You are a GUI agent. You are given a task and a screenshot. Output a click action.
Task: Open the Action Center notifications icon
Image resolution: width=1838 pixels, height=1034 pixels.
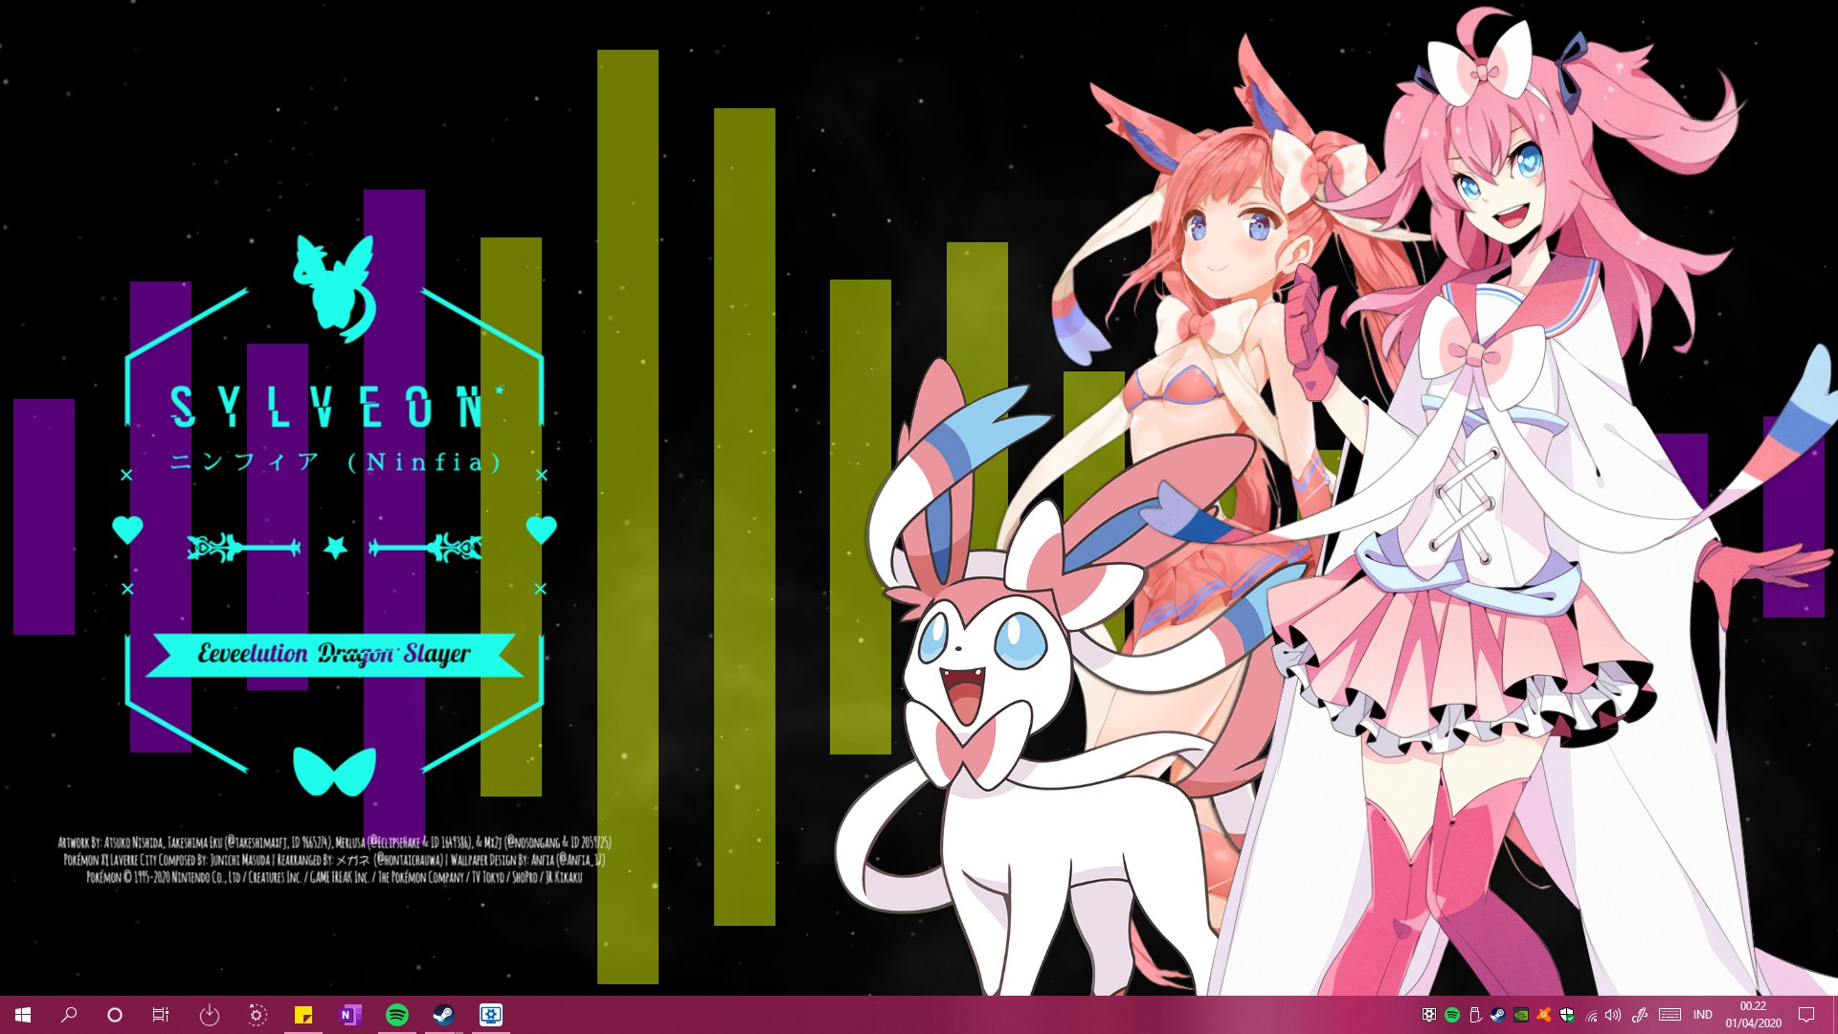(x=1807, y=1015)
